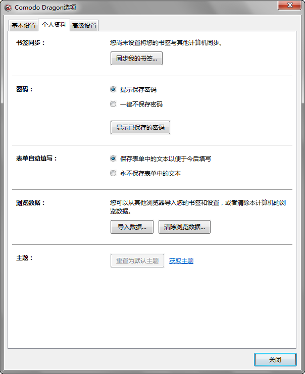
Task: Click the 导入数据... button
Action: (132, 227)
